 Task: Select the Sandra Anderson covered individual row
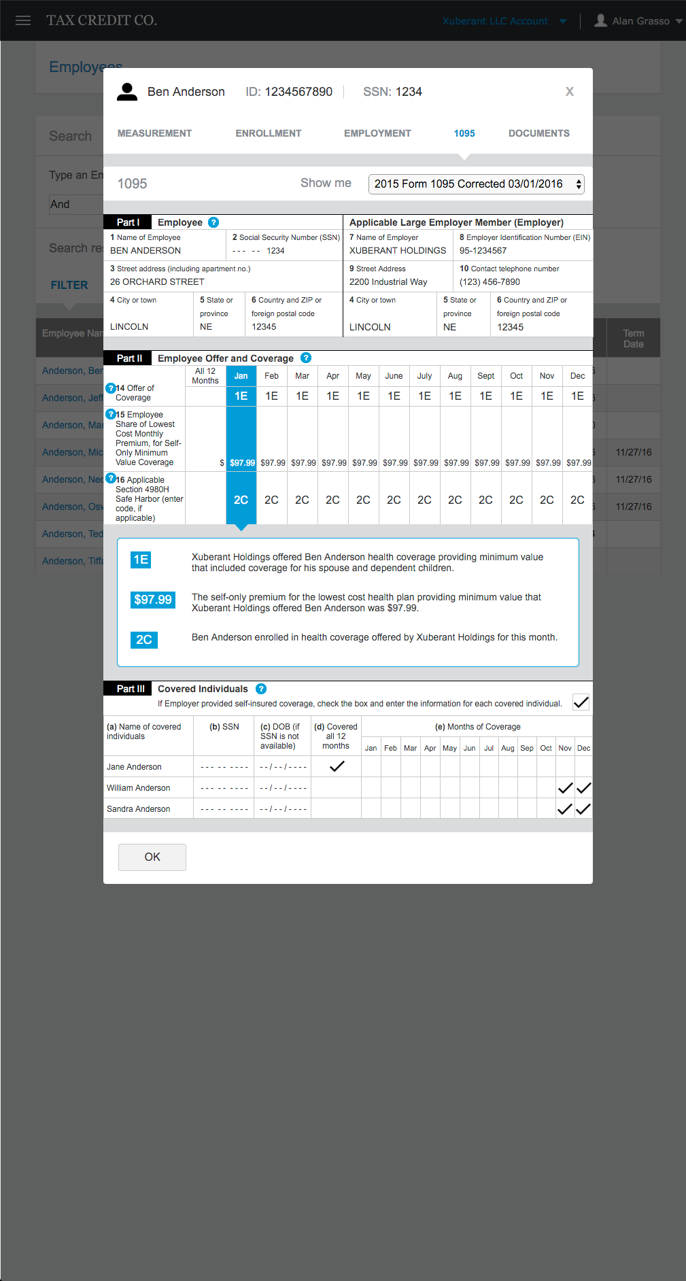point(348,808)
